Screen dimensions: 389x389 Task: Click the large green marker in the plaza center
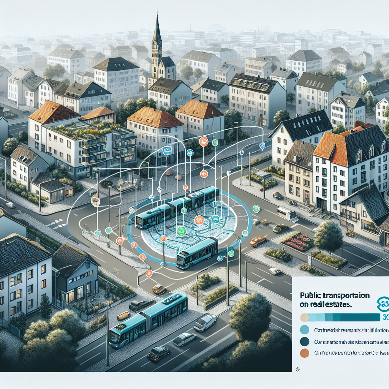coord(182,230)
